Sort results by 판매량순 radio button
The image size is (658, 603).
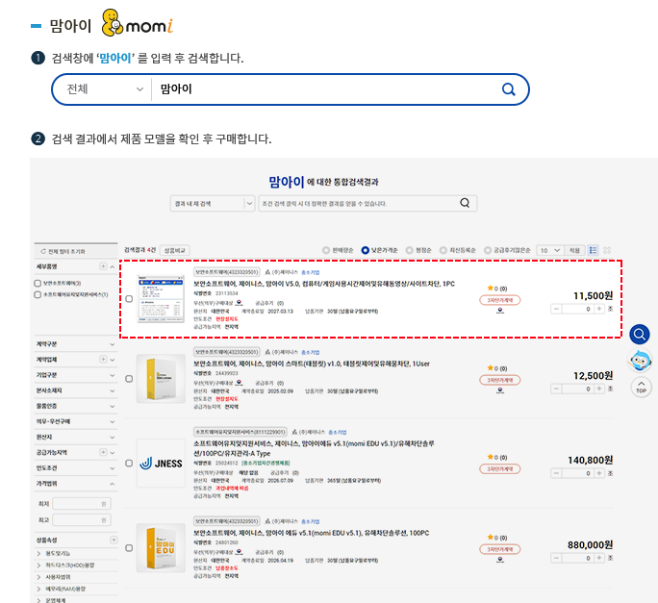click(326, 250)
